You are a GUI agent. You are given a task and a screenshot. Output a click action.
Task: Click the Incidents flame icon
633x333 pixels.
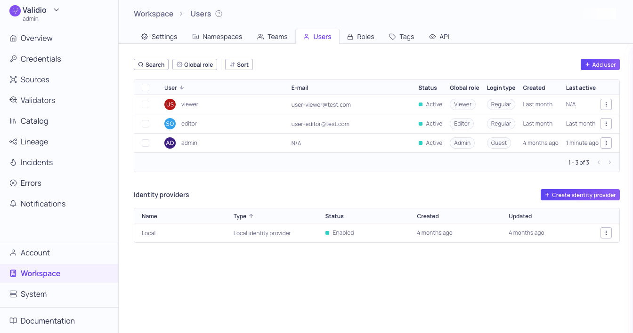13,162
